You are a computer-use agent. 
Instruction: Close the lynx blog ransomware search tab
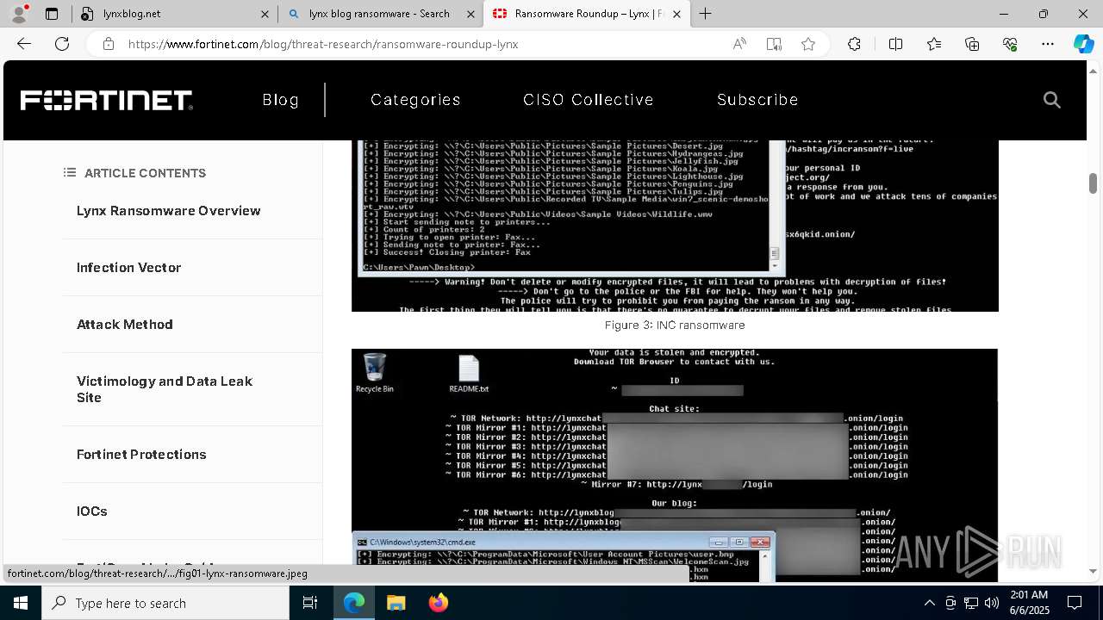470,14
